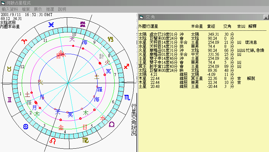Select the 冥王 射手寅12度40分 row
The width and height of the screenshot is (269, 152).
[190, 66]
